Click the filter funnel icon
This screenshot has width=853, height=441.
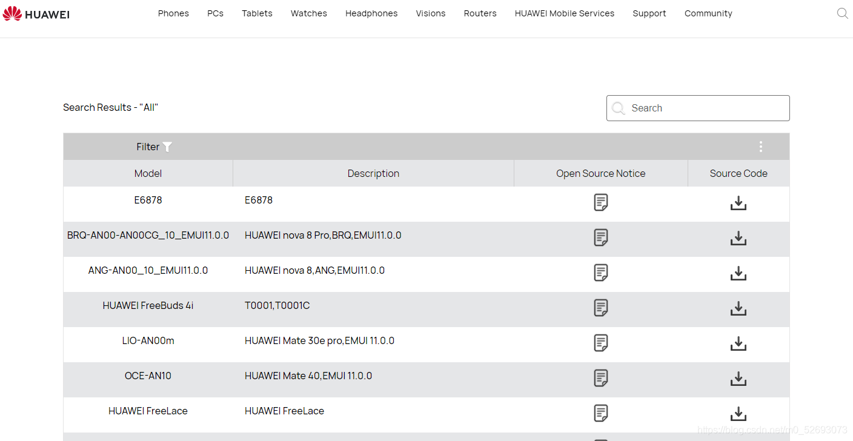click(168, 147)
